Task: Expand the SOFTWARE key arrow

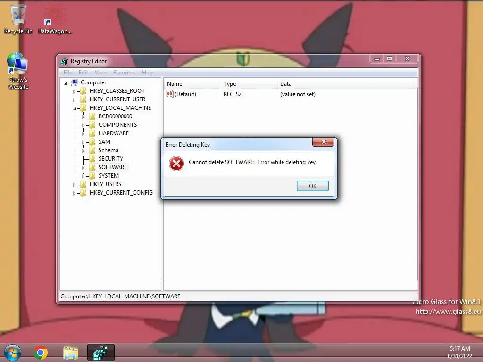Action: (83, 168)
